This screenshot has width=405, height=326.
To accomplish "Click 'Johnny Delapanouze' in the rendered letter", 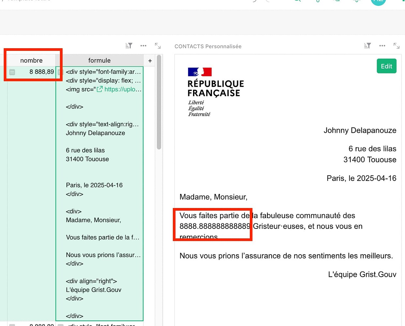I will (360, 130).
